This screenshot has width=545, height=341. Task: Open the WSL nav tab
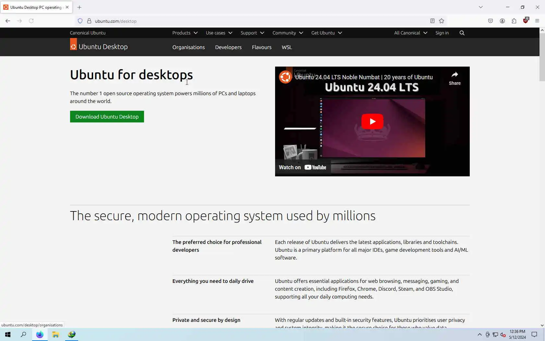click(x=287, y=47)
